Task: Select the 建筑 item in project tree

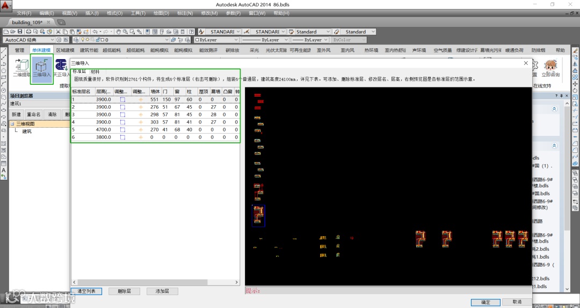Action: tap(27, 131)
